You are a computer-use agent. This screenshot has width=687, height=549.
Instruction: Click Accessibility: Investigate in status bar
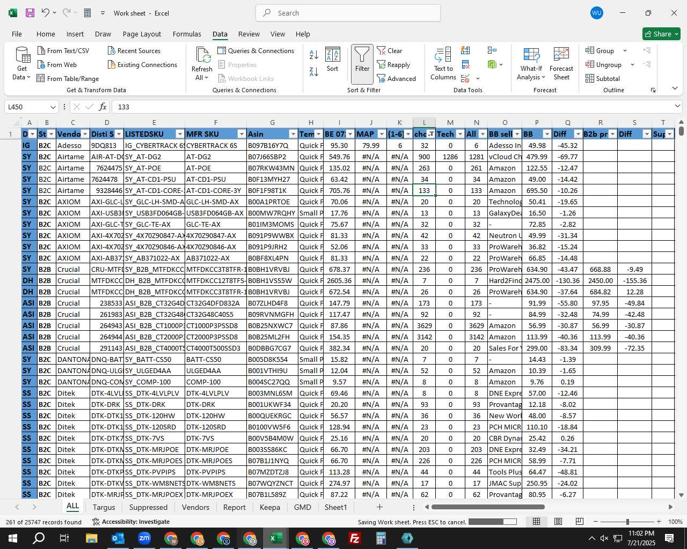[x=131, y=522]
